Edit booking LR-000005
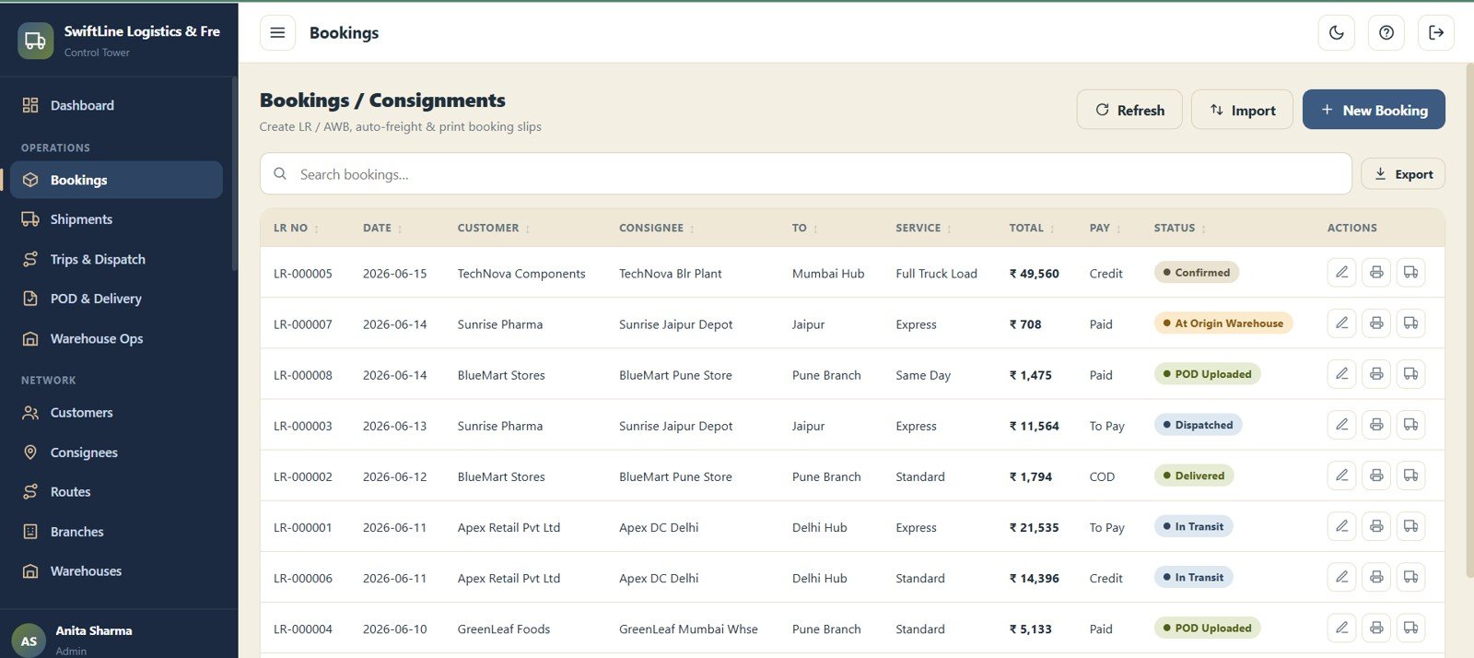The height and width of the screenshot is (658, 1474). (x=1341, y=272)
